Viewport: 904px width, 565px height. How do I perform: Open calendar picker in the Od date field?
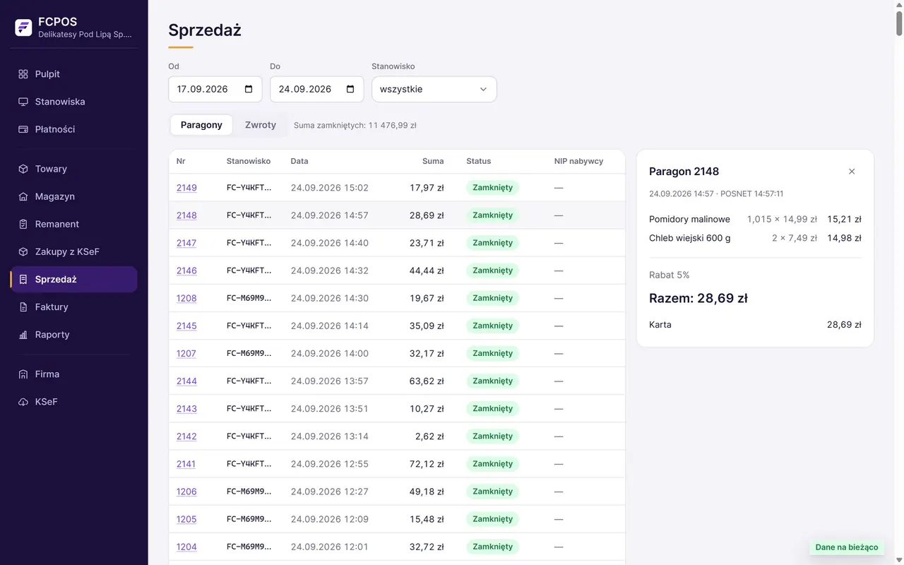tap(249, 89)
